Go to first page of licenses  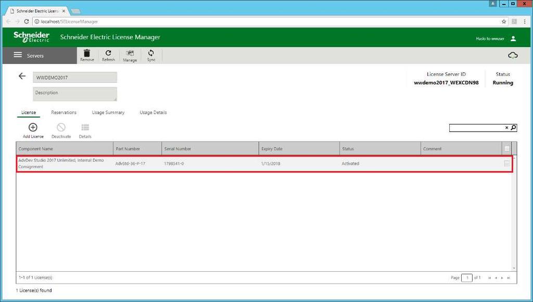(489, 278)
